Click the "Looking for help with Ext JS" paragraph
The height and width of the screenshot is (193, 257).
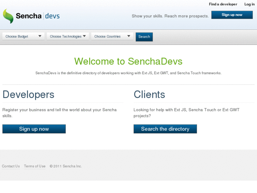[187, 113]
